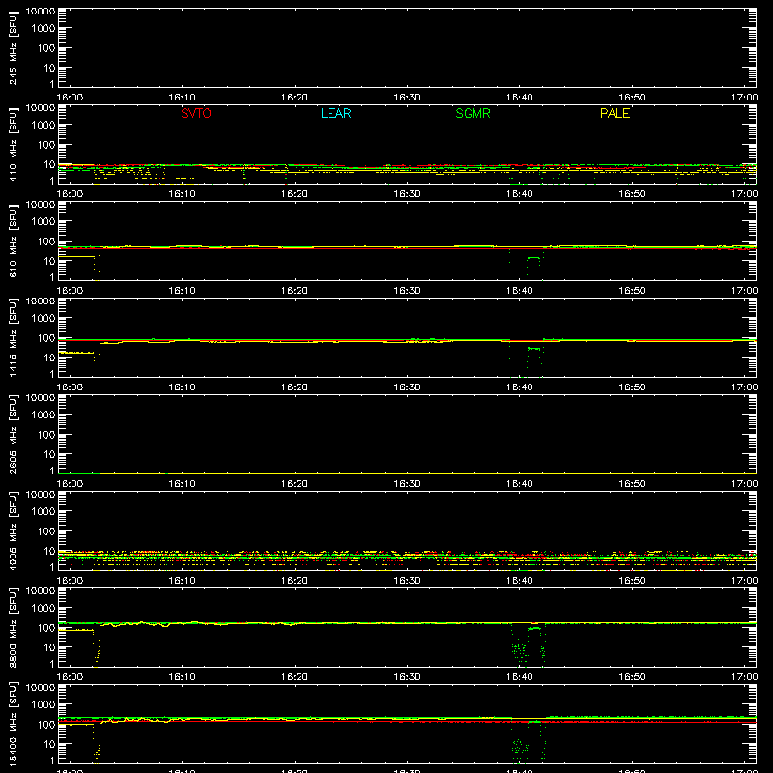Select the 4995 MHz [SFU] axis title
This screenshot has width=773, height=773.
click(x=13, y=530)
